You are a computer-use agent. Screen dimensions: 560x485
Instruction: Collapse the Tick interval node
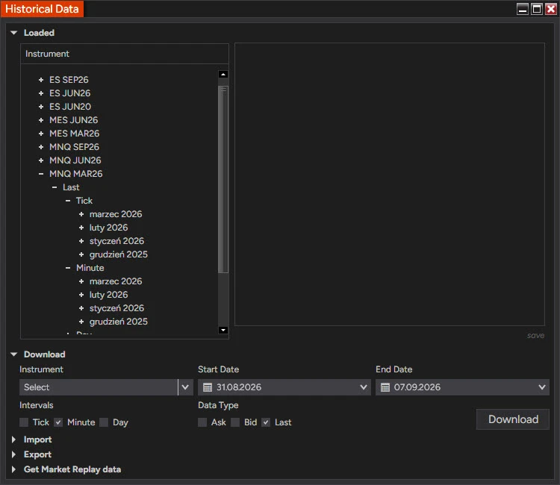tap(68, 201)
